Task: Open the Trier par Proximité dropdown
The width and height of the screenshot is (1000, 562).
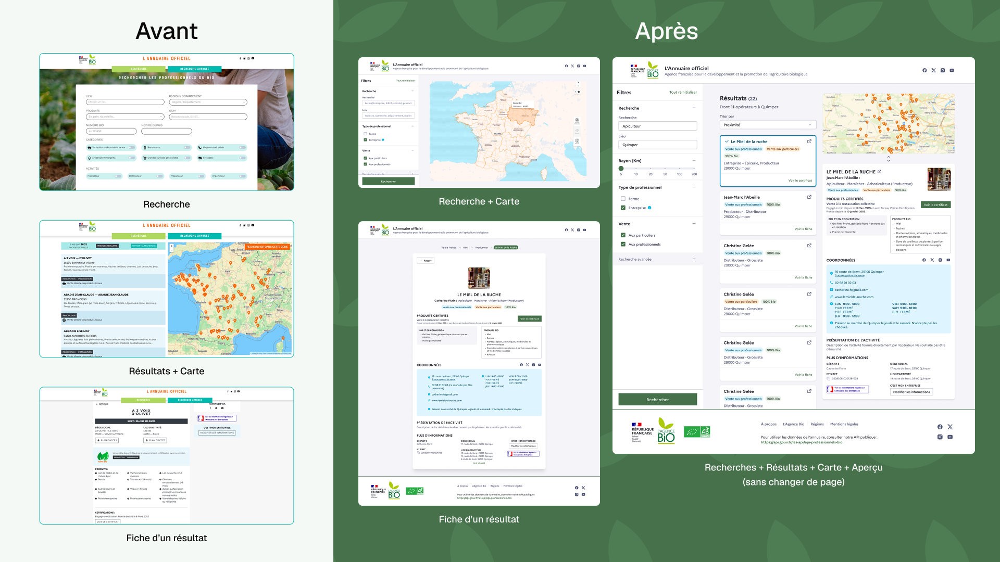Action: pyautogui.click(x=768, y=125)
